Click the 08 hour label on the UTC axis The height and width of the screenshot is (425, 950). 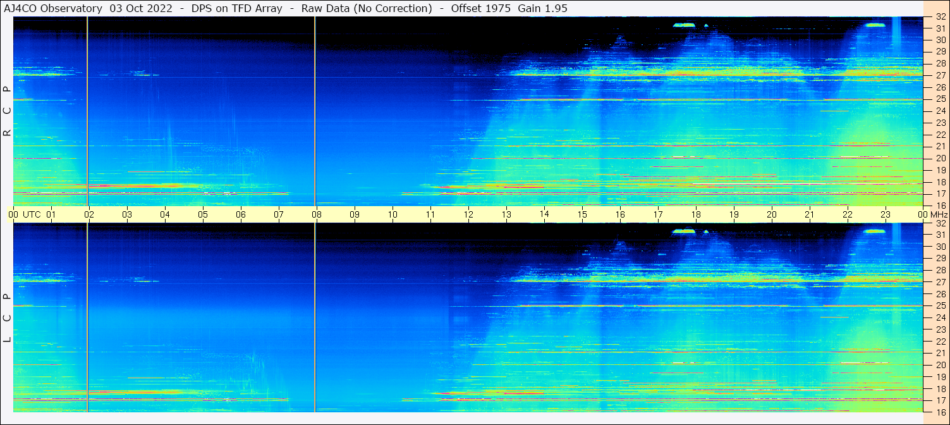(317, 214)
